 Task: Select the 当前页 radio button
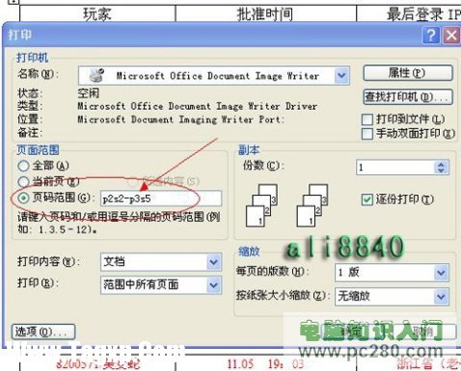23,182
